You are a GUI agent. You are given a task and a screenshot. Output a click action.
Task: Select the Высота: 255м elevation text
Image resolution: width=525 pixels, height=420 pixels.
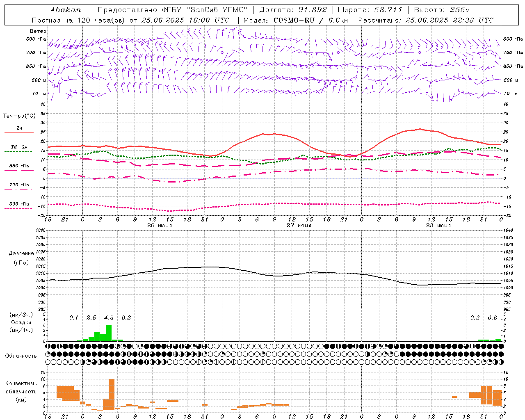click(442, 10)
